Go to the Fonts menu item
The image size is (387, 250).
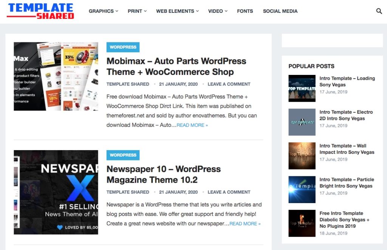click(x=245, y=11)
